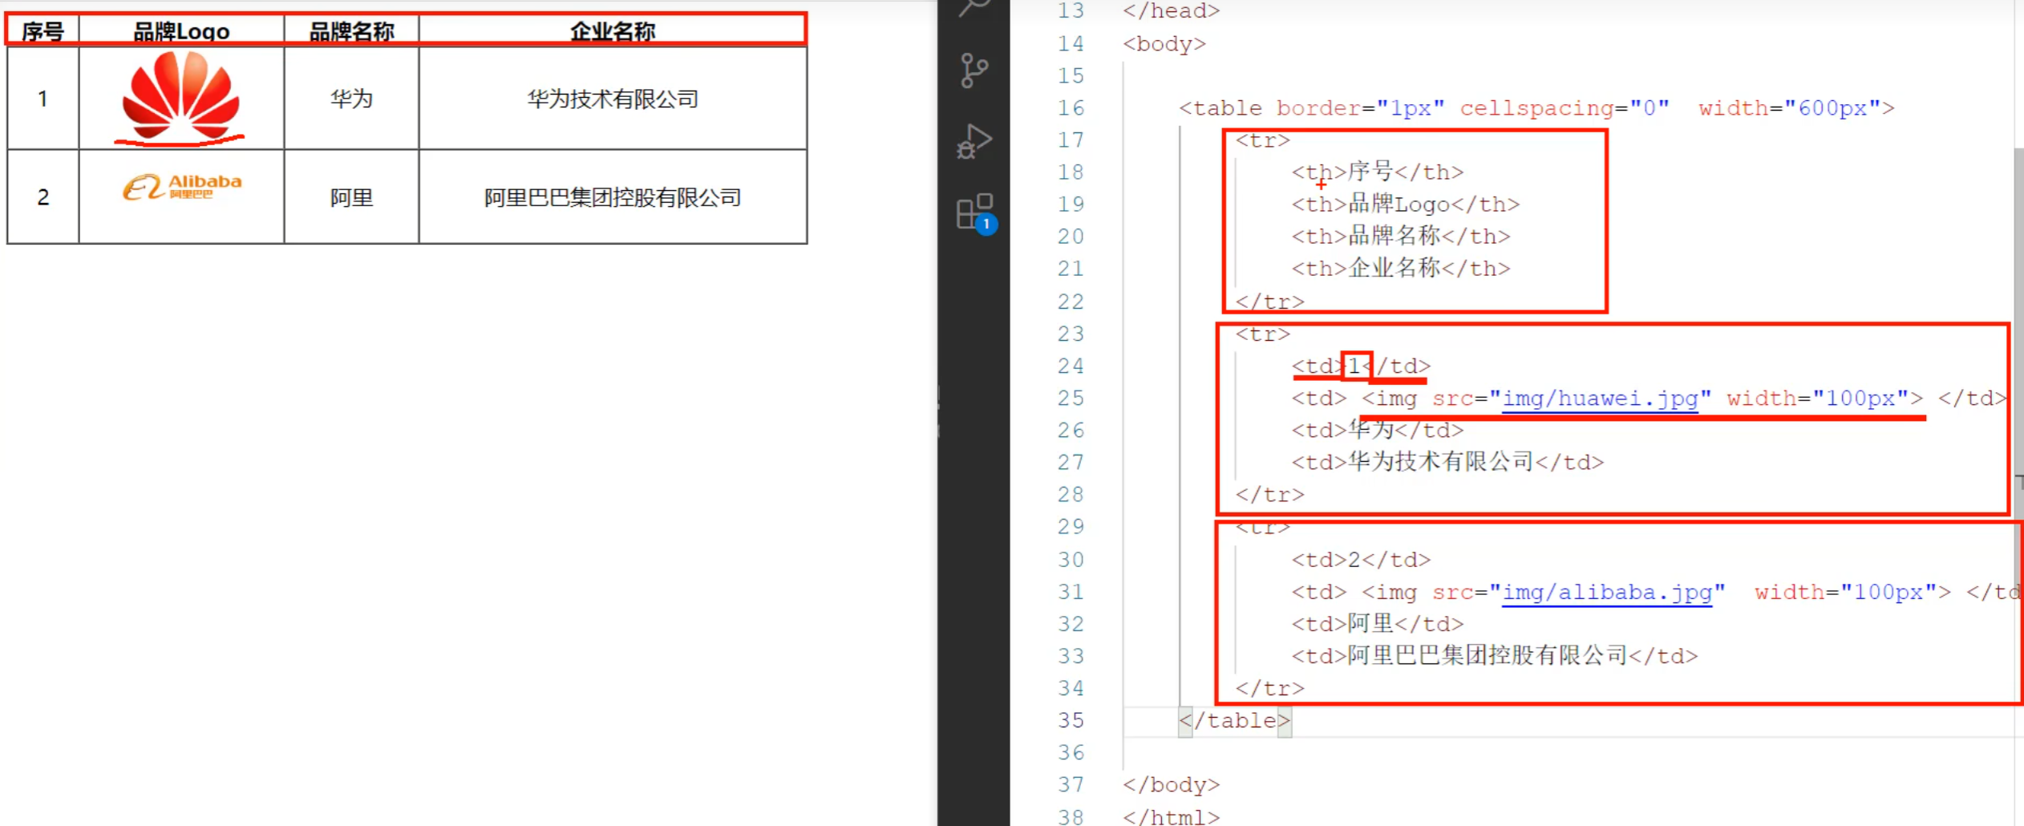The width and height of the screenshot is (2024, 826).
Task: Click the <td>1</td> code line
Action: [1361, 366]
